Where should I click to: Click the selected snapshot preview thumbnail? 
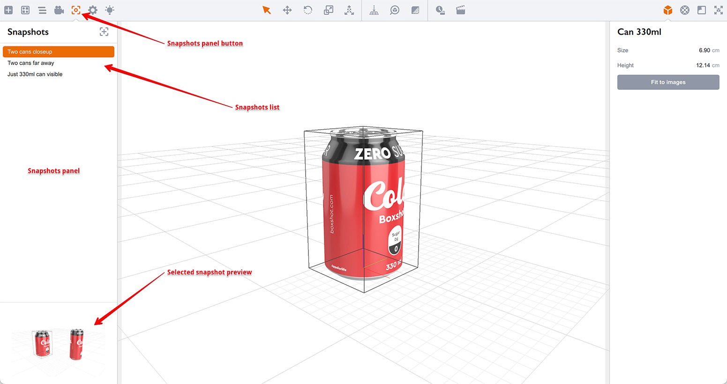58,344
